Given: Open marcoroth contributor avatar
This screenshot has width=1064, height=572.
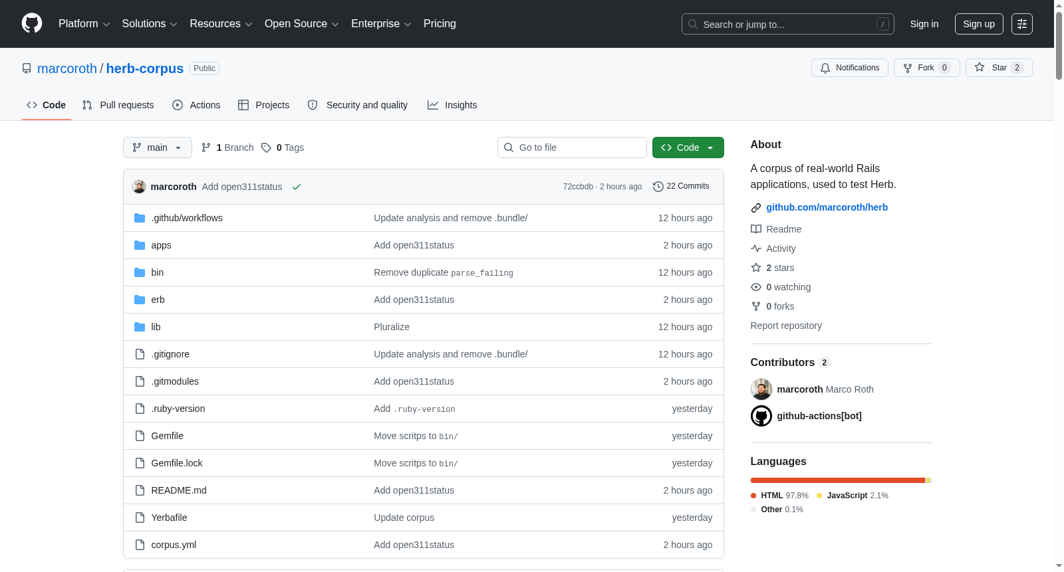Looking at the screenshot, I should (761, 389).
